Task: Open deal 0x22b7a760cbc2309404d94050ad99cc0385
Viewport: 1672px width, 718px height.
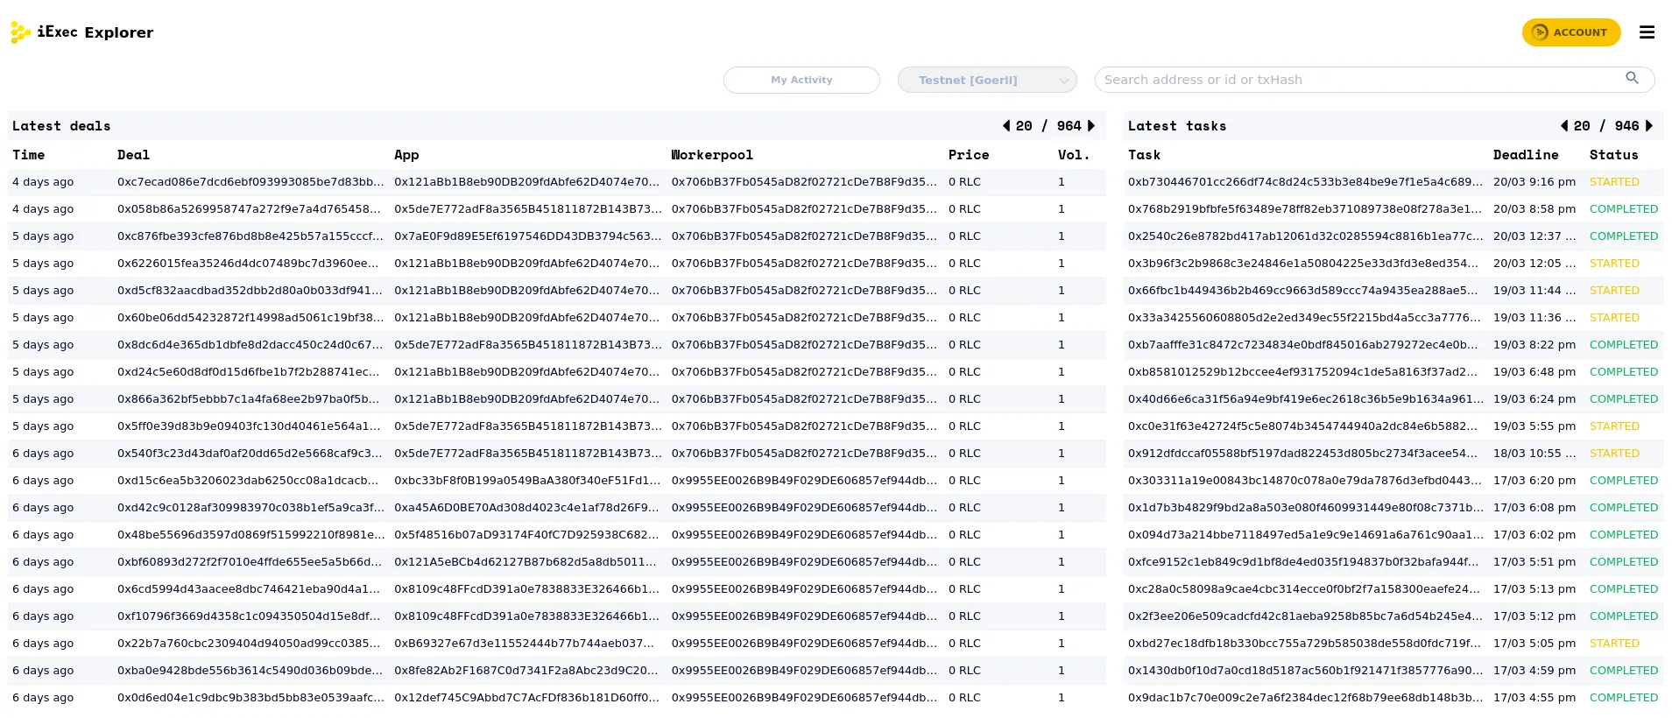Action: (x=250, y=644)
